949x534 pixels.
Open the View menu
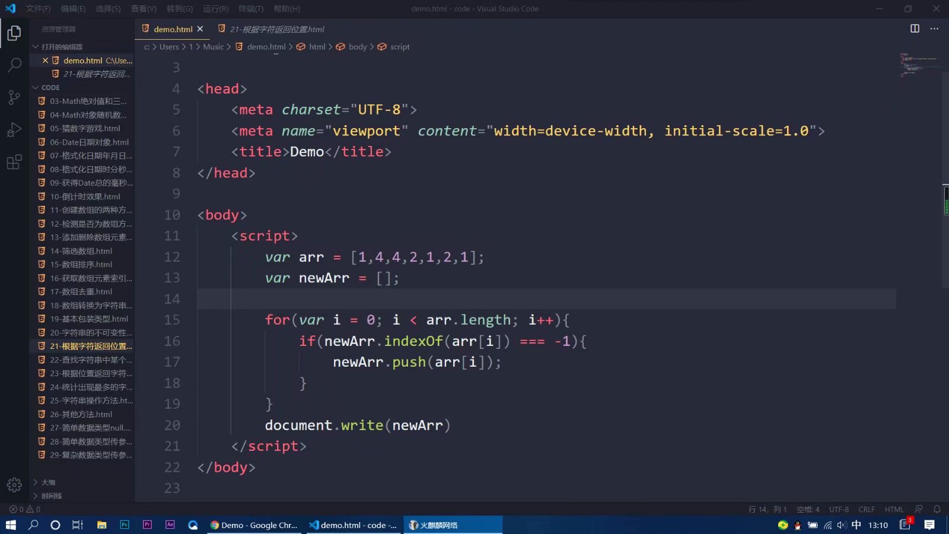(144, 8)
